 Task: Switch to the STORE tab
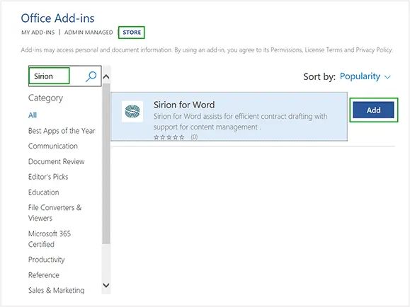pos(132,33)
